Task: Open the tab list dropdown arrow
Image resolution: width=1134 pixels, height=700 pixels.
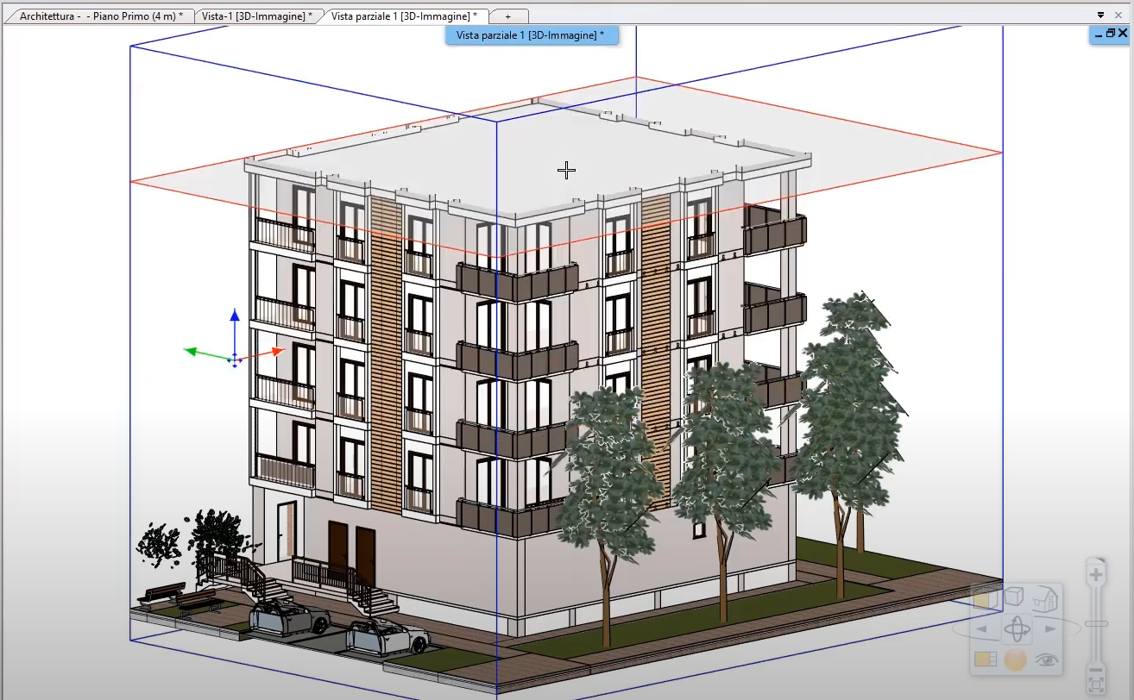Action: click(x=1100, y=15)
